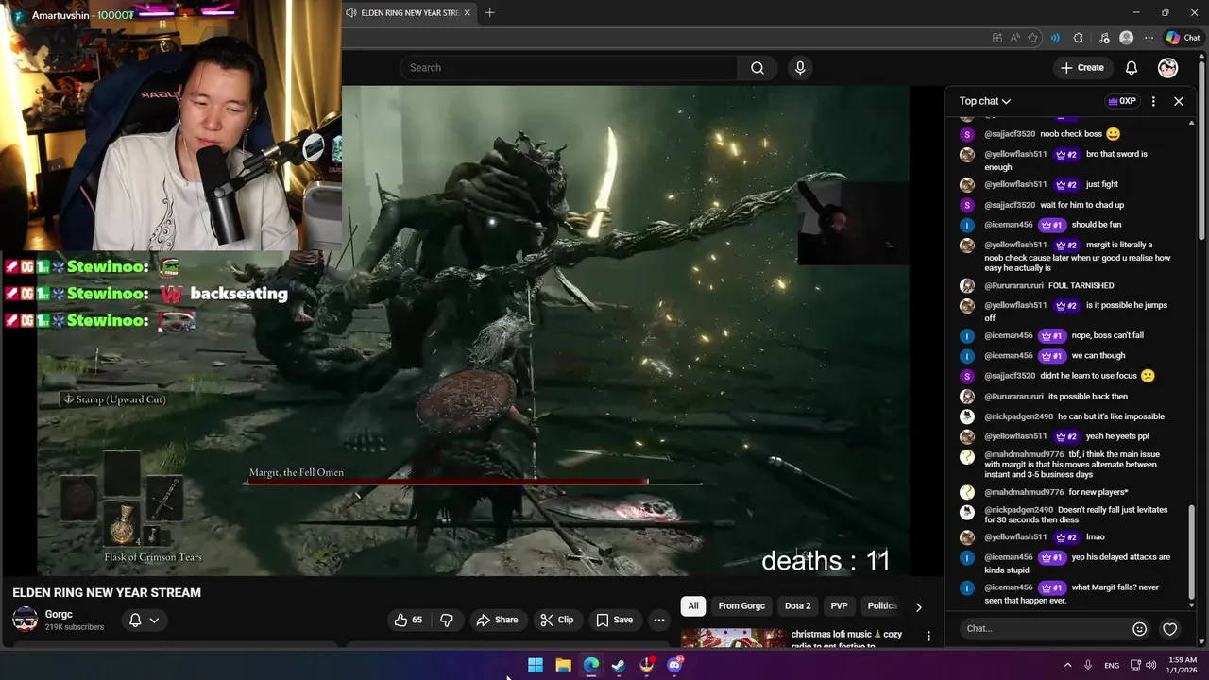Open Discord from the taskbar

coord(674,665)
